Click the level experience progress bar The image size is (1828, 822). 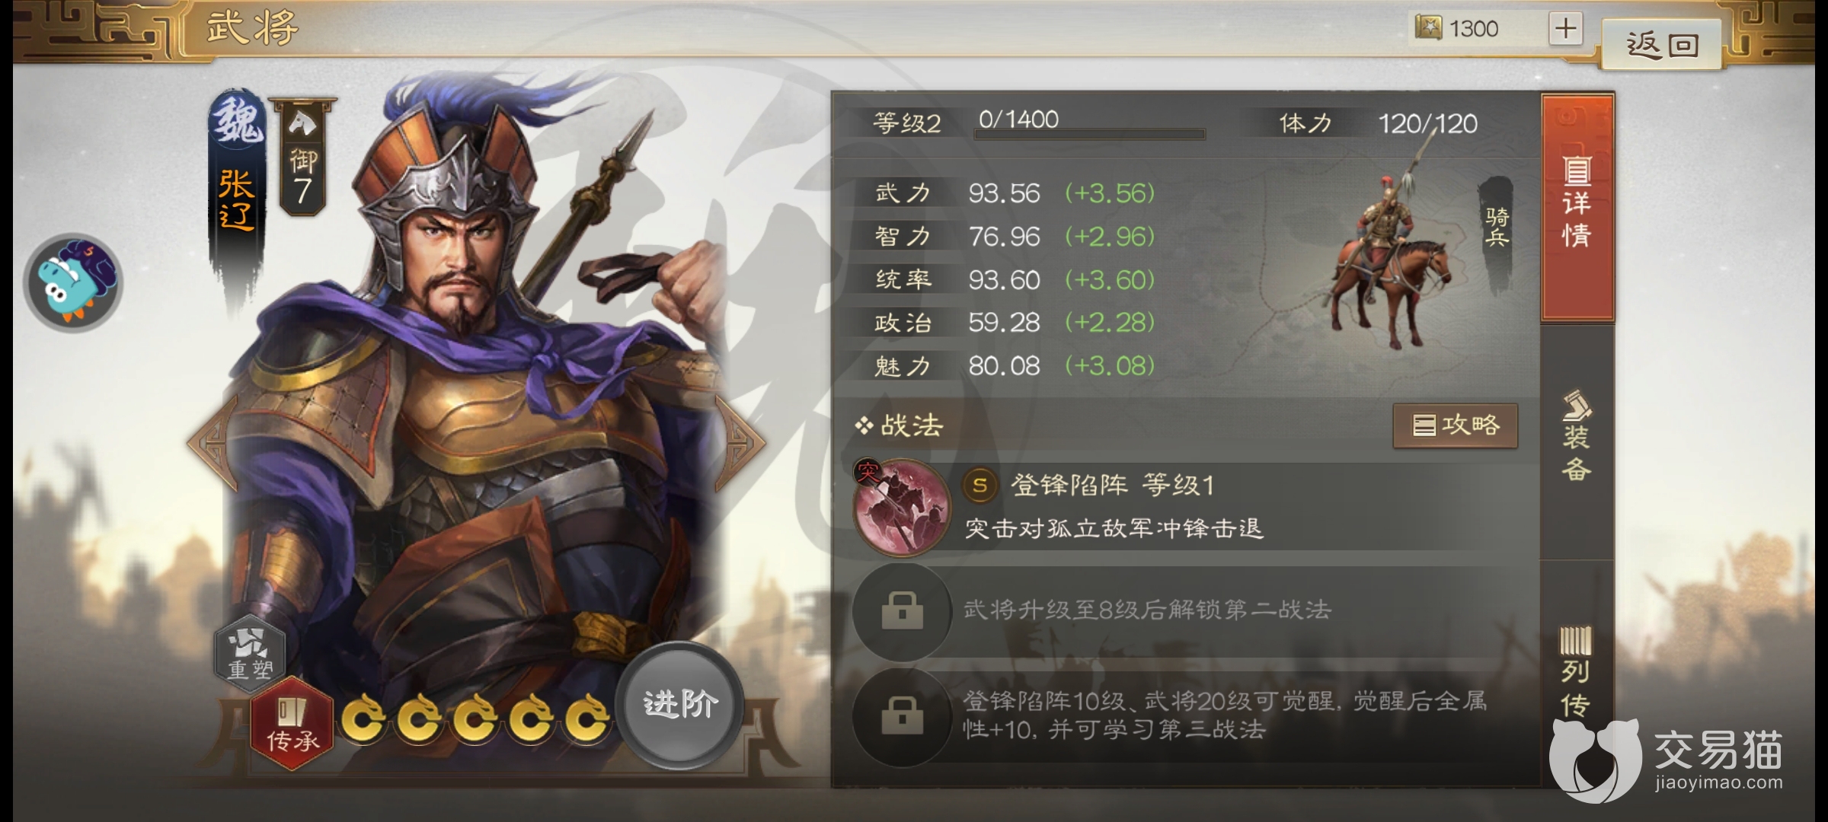point(1089,135)
